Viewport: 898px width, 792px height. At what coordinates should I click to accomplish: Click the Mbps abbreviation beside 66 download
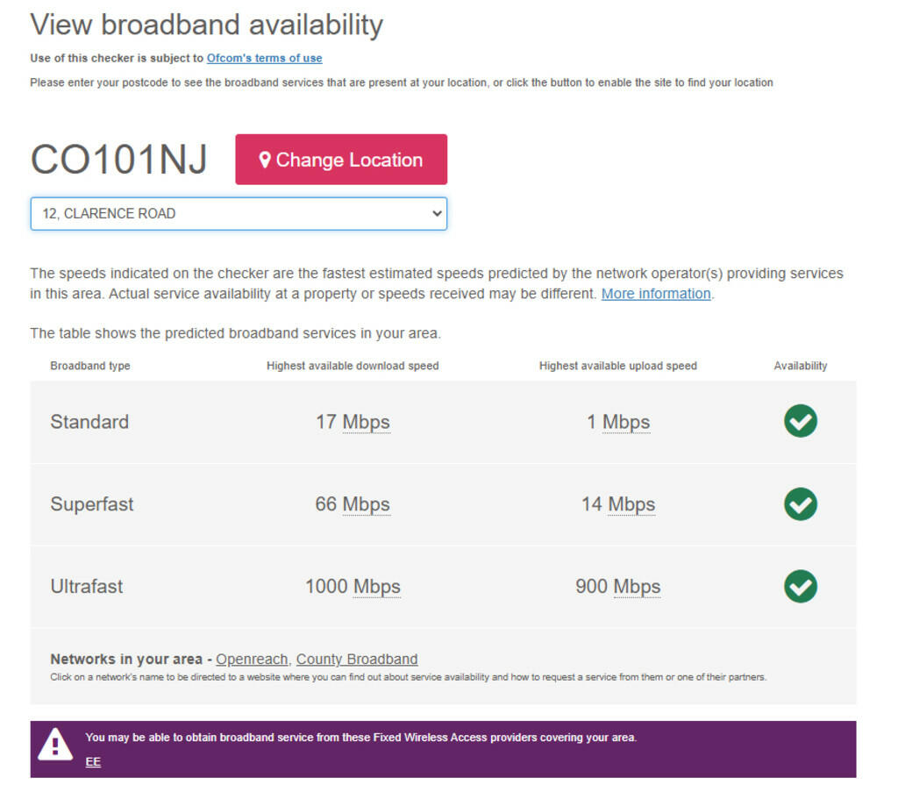click(366, 504)
